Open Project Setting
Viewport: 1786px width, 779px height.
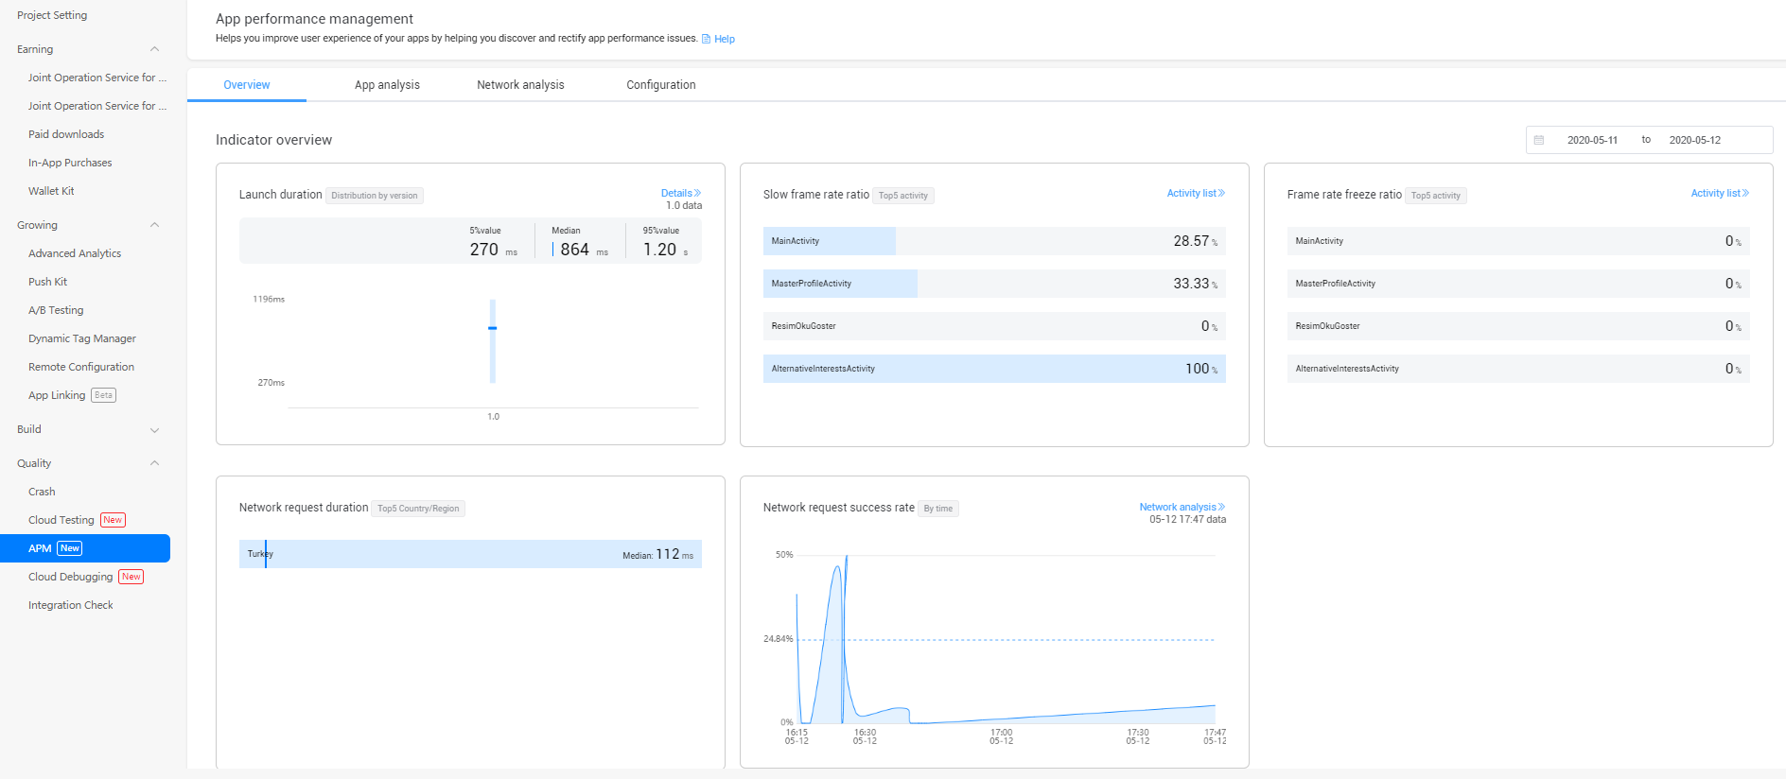point(52,15)
